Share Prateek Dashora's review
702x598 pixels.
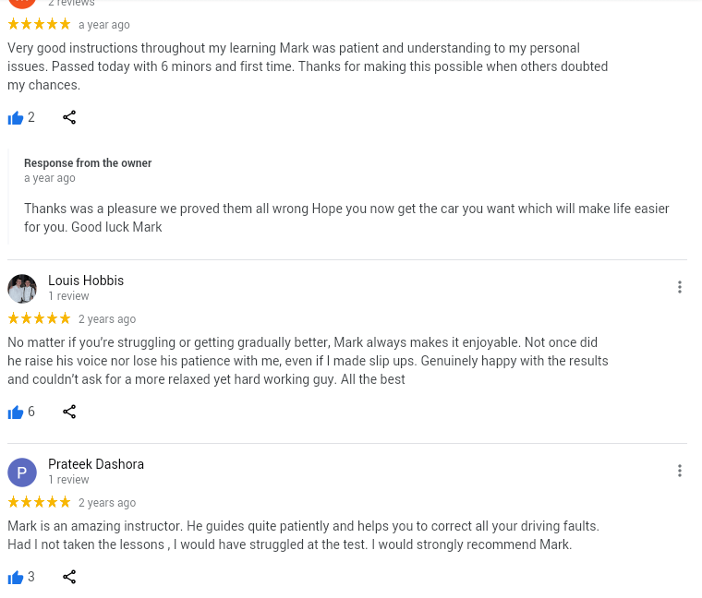[69, 577]
